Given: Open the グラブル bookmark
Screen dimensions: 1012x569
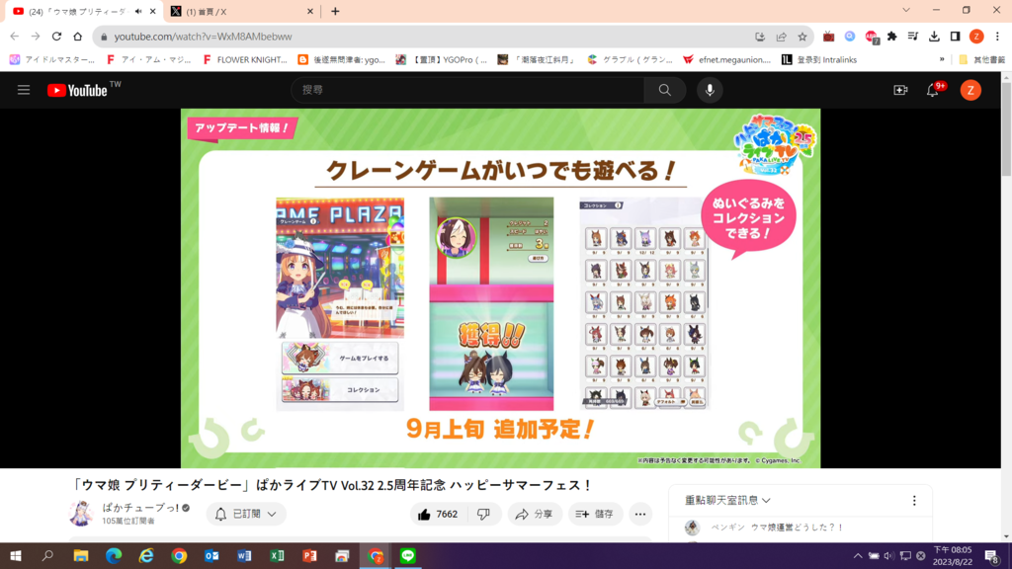Looking at the screenshot, I should [x=630, y=60].
